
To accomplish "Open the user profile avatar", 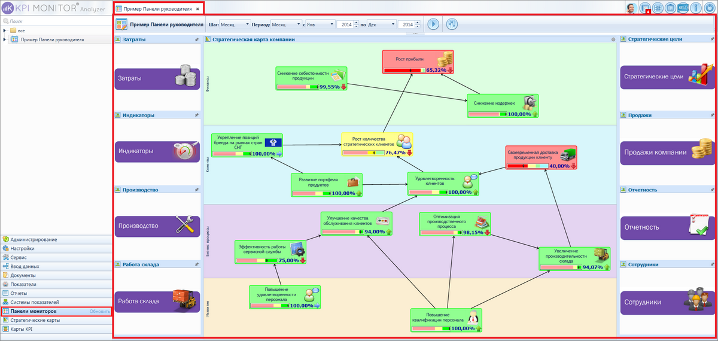I will 632,8.
